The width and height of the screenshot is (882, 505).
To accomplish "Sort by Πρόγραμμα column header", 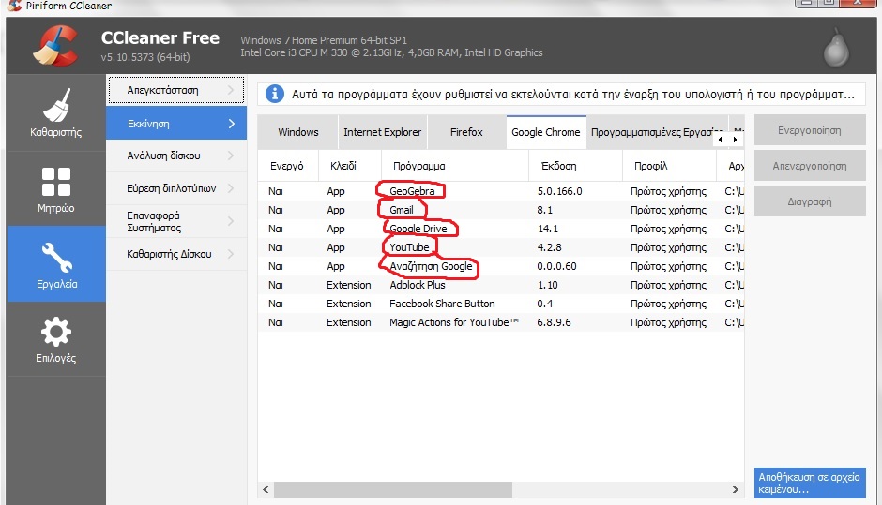I will (455, 166).
